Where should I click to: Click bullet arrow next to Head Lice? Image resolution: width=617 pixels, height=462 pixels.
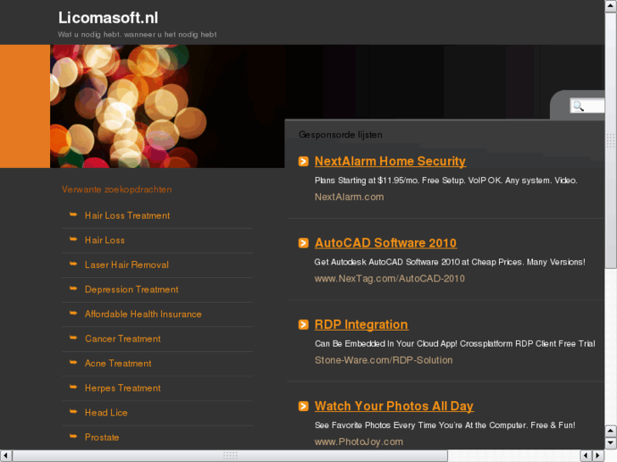[x=74, y=412]
